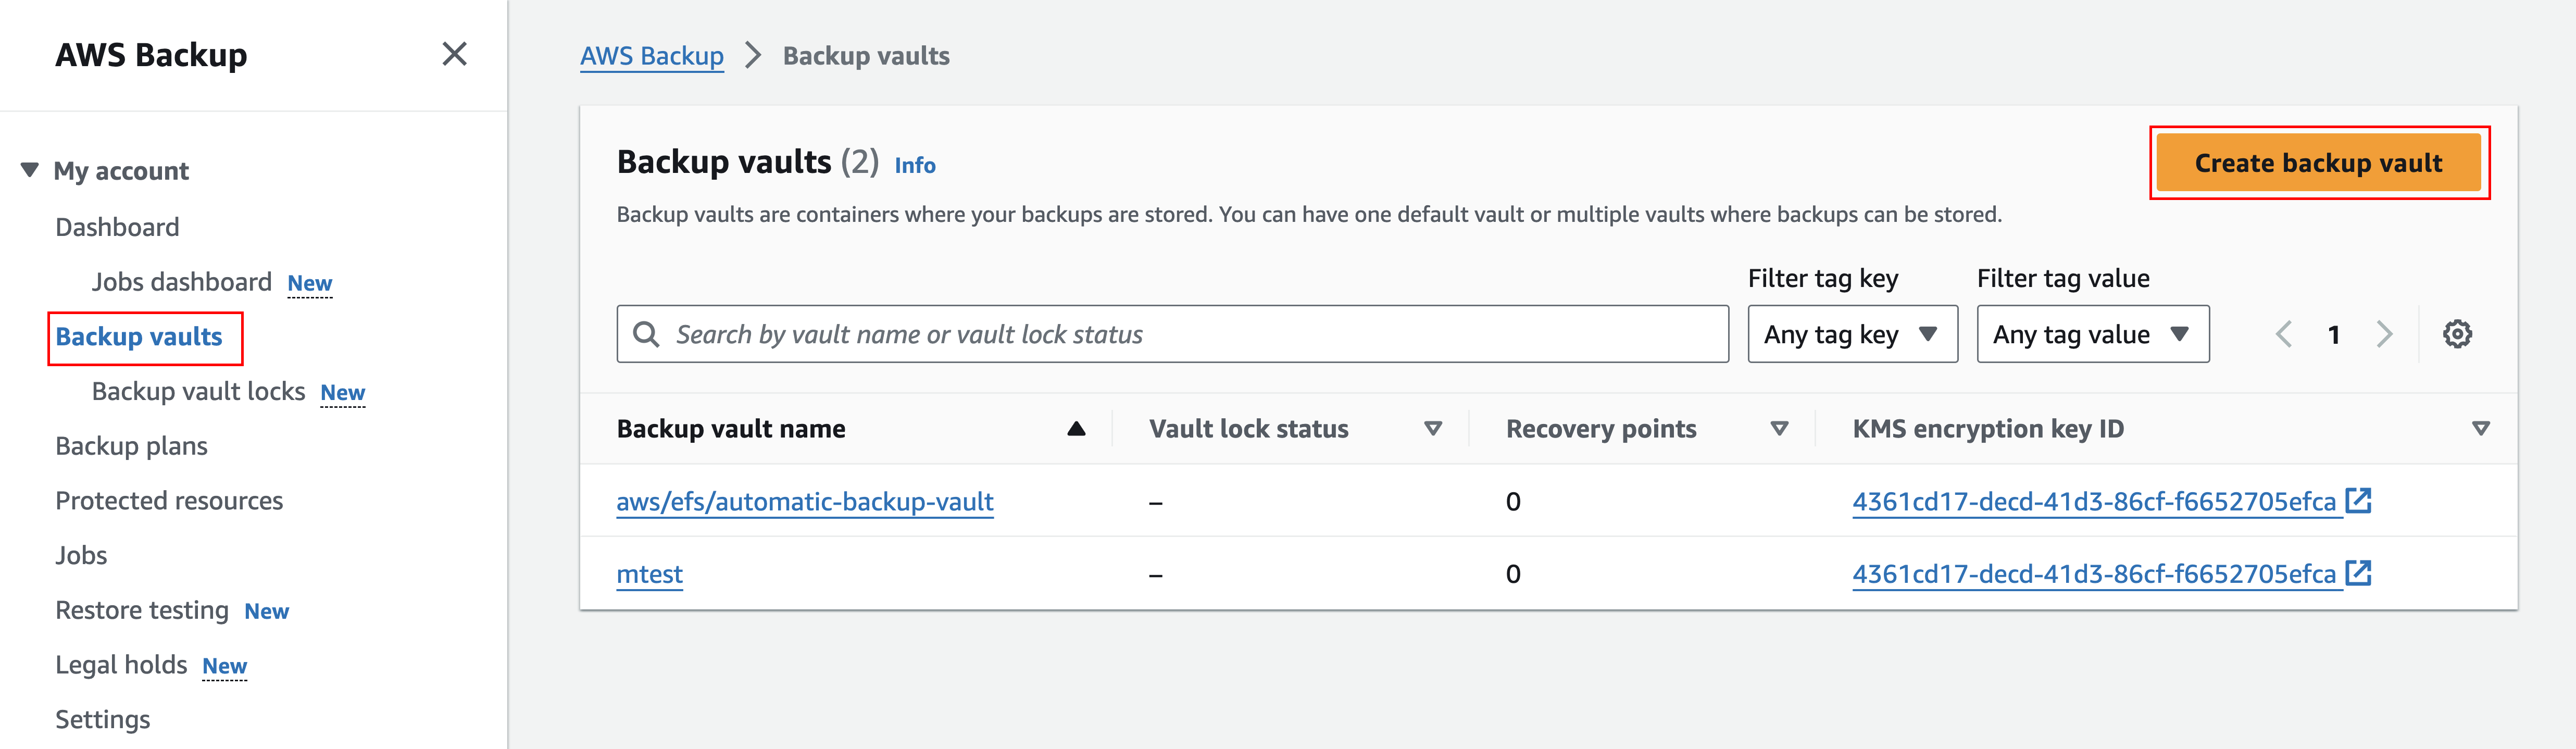The width and height of the screenshot is (2576, 749).
Task: Sort by Recovery points column
Action: click(1778, 429)
